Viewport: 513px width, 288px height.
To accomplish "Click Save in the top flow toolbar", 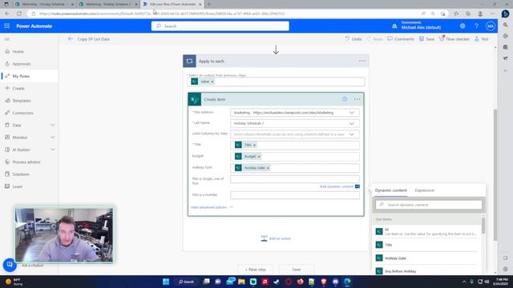I will (x=427, y=39).
